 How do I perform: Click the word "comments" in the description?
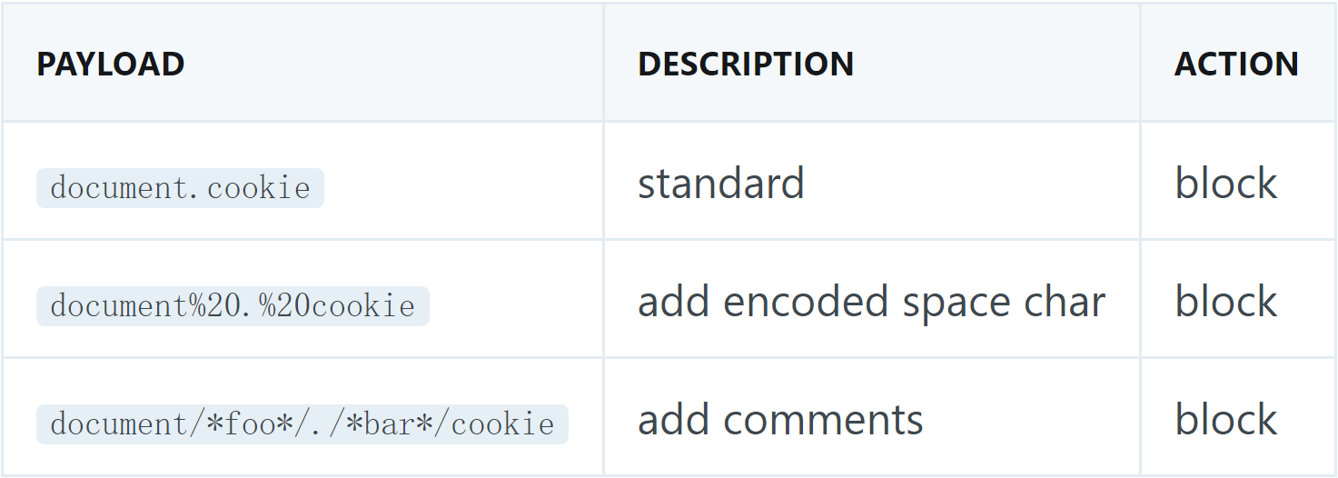pos(824,420)
